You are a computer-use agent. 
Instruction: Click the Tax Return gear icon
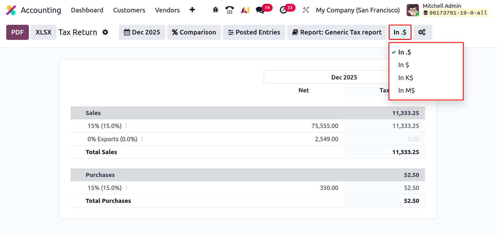[105, 32]
